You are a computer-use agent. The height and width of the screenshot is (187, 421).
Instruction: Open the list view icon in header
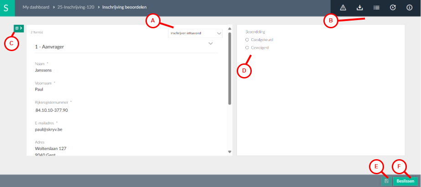tap(376, 8)
